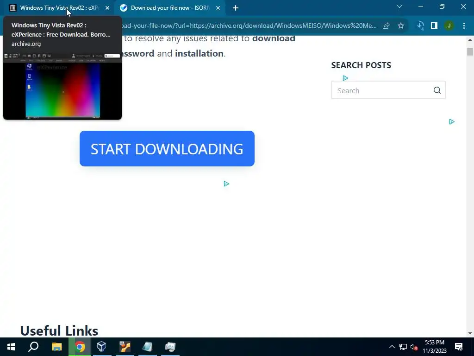Click the network icon in system tray
Screen dimensions: 474x356
[403, 347]
